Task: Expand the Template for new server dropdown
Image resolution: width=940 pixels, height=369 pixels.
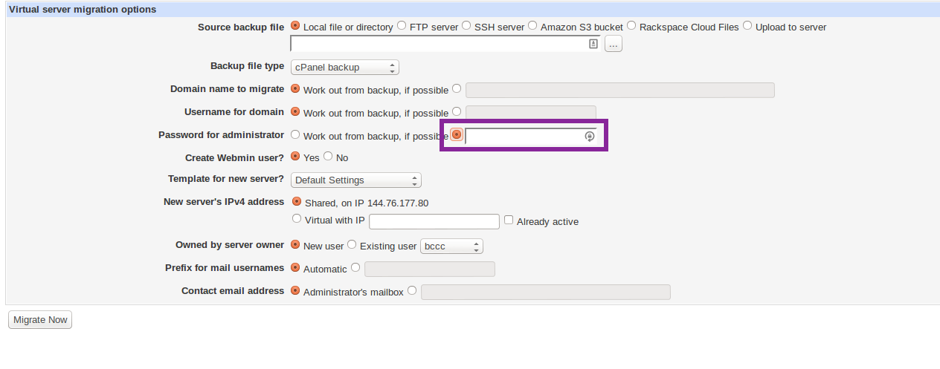Action: pos(356,180)
